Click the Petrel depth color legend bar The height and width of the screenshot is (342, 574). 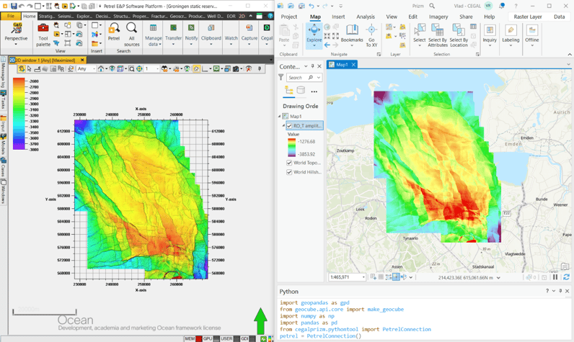(19, 113)
